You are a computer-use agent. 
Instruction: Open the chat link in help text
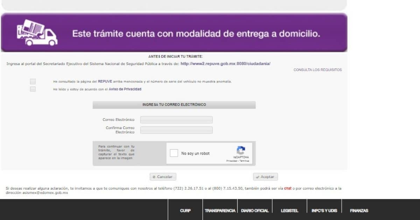point(288,188)
